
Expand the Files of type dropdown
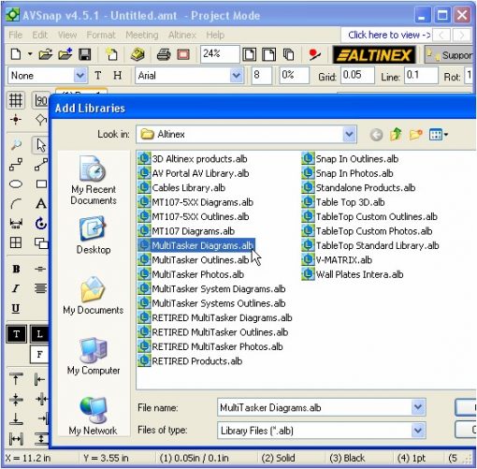pos(418,431)
